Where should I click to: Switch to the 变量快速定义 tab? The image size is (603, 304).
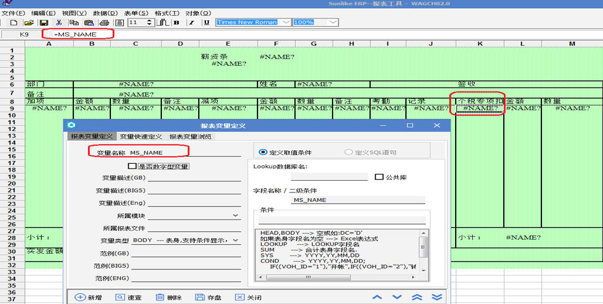141,137
